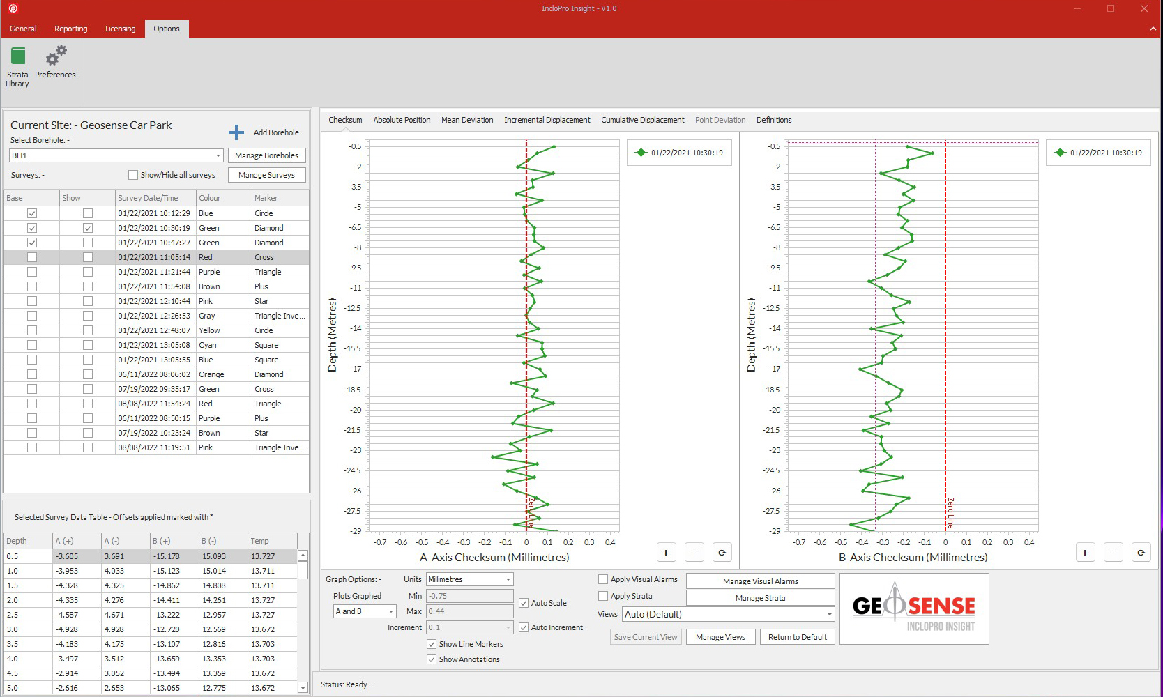
Task: Click green diamond legend marker in B-Axis graph
Action: pyautogui.click(x=1060, y=153)
